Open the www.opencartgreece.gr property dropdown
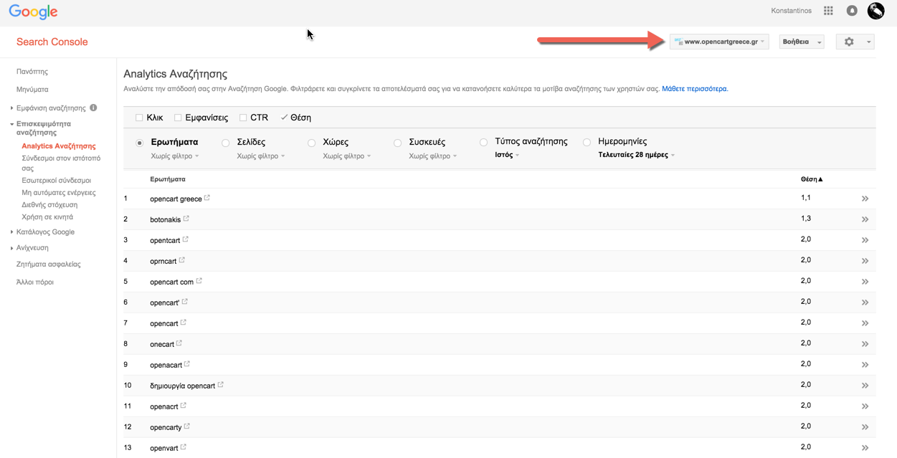 pos(719,42)
